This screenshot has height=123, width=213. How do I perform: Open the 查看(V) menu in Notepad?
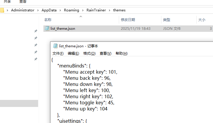(105, 53)
